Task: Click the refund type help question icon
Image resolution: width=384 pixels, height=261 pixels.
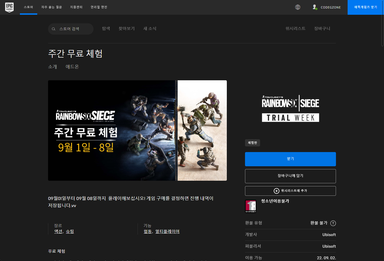Action: point(333,223)
